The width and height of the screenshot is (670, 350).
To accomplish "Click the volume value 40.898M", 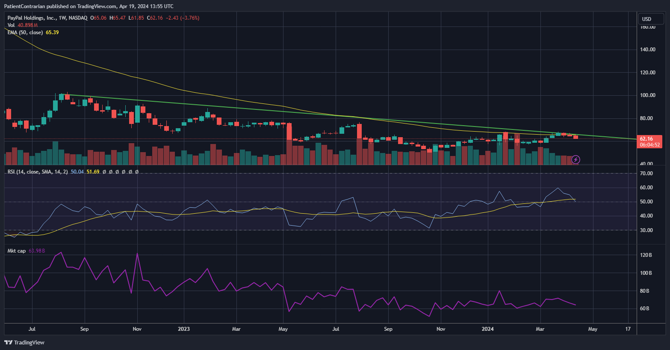I will 28,25.
